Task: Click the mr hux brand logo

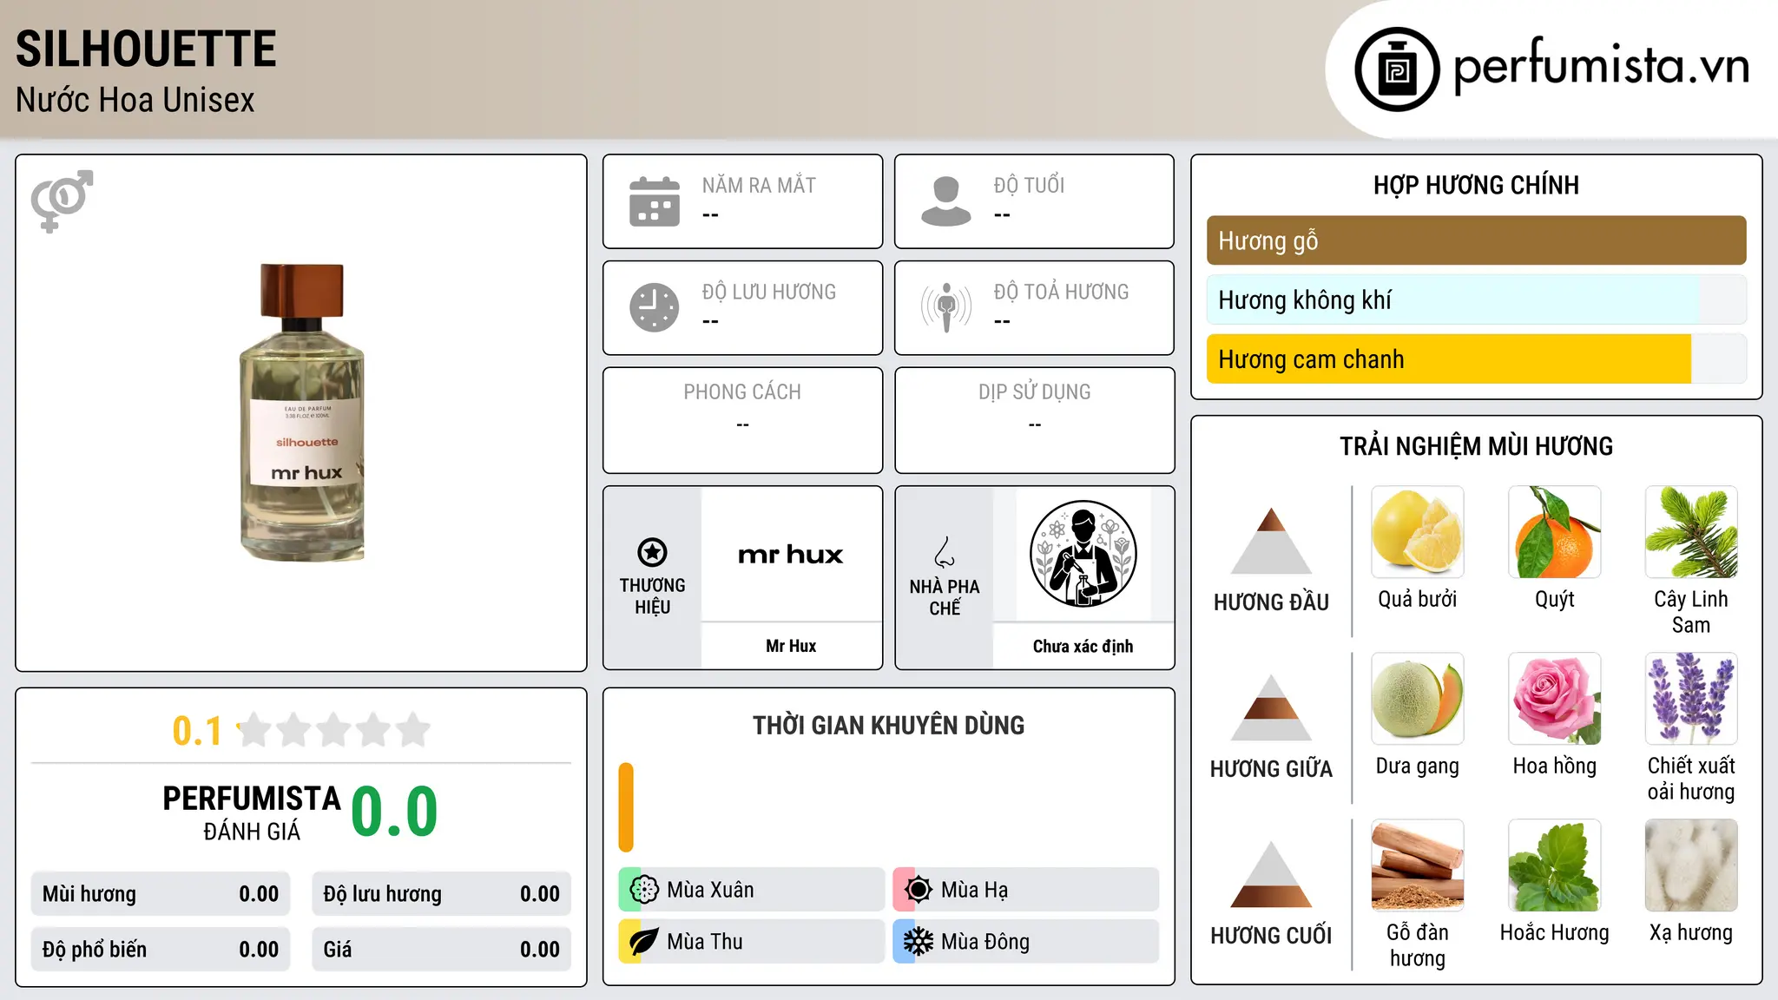Action: pos(791,555)
